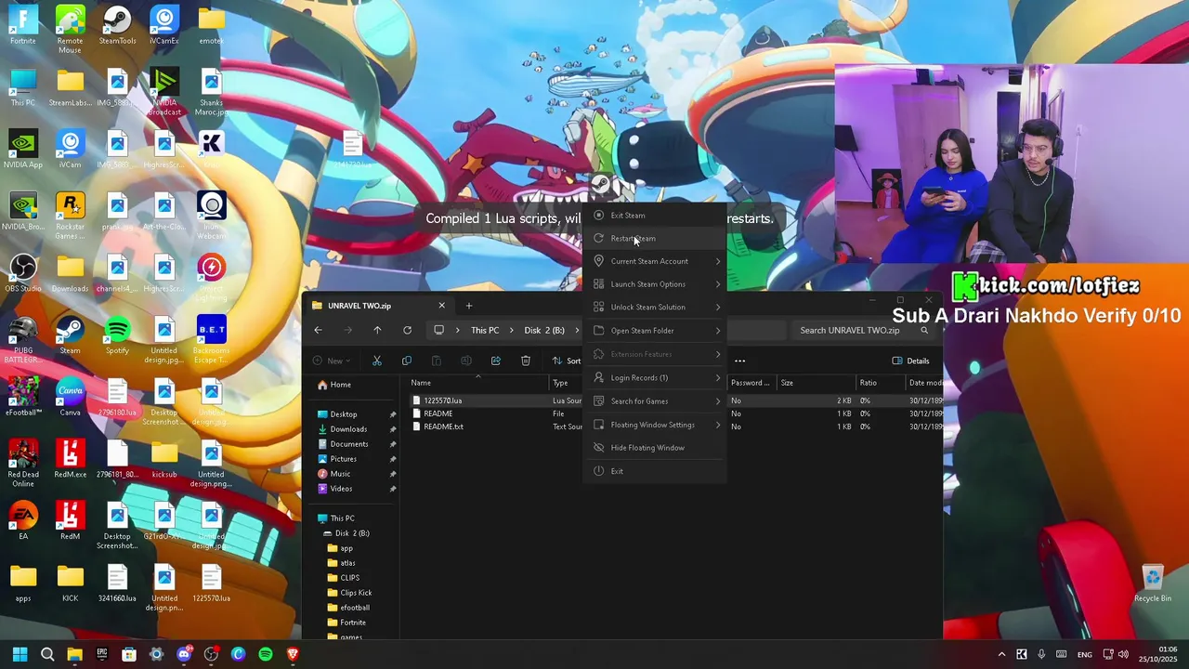Open Brave browser from the taskbar
Image resolution: width=1189 pixels, height=669 pixels.
[x=293, y=654]
